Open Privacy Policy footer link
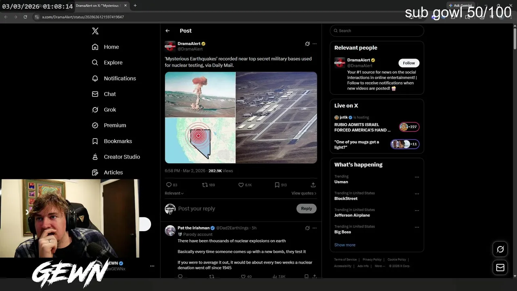This screenshot has height=291, width=517. pyautogui.click(x=372, y=259)
